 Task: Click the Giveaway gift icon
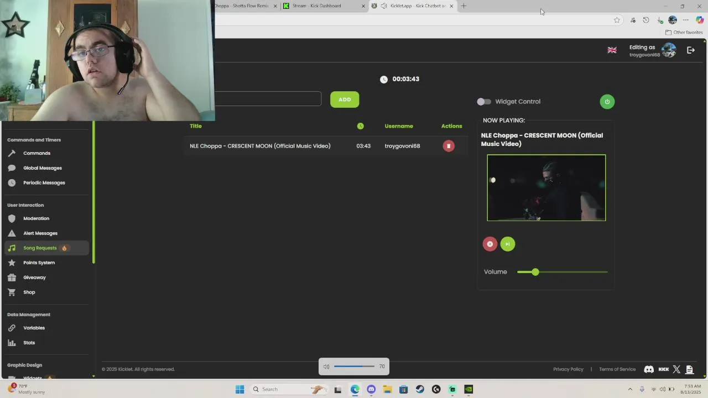coord(12,277)
